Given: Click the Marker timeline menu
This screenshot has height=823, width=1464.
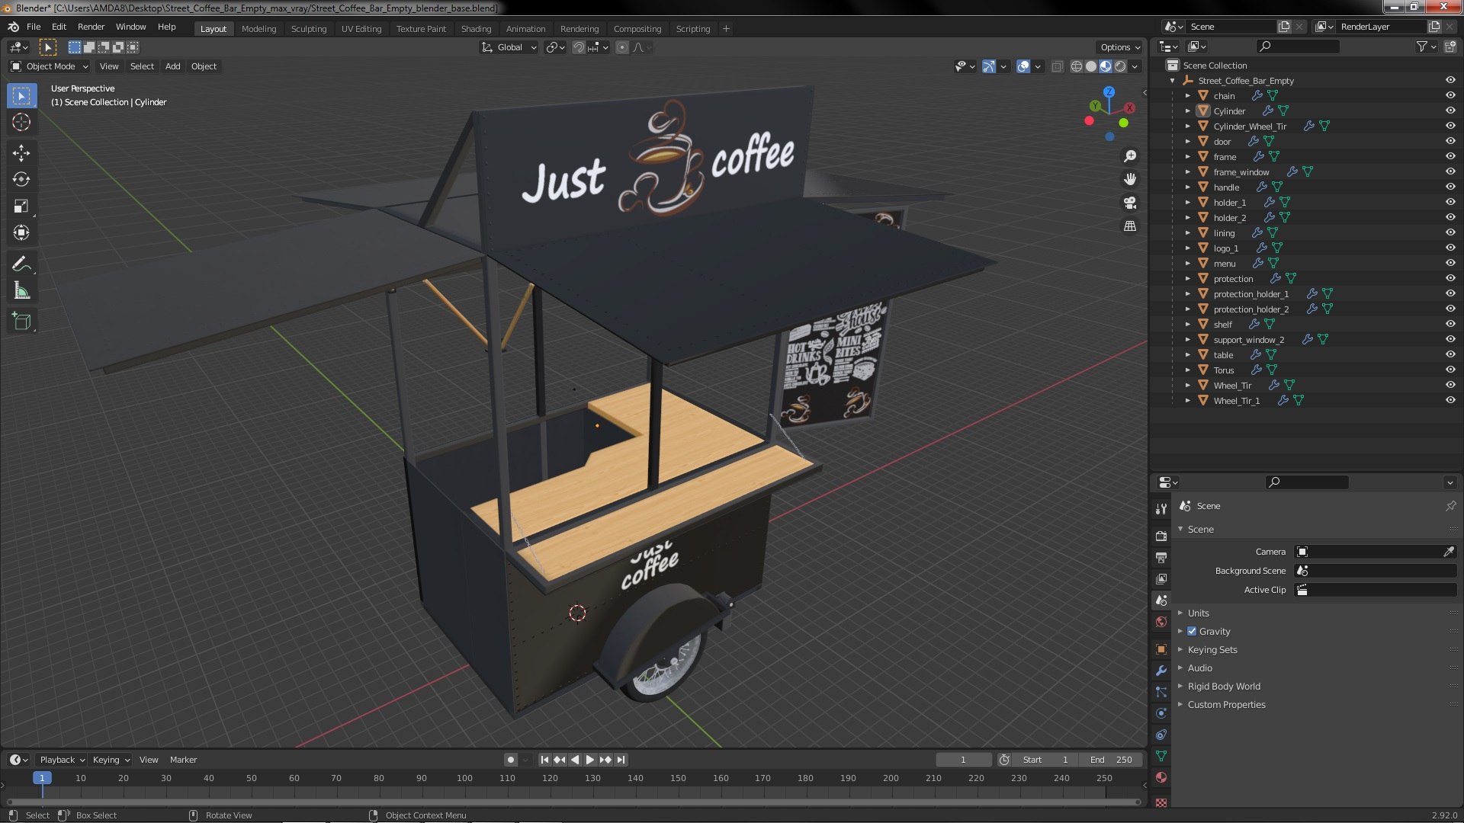Looking at the screenshot, I should [183, 760].
